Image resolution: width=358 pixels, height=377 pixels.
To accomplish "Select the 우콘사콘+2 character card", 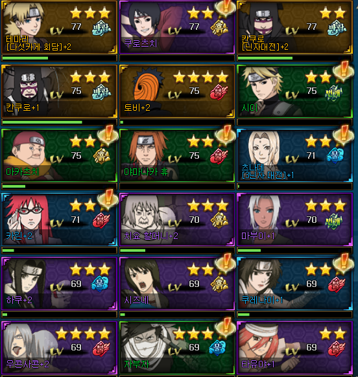I will coord(59,348).
